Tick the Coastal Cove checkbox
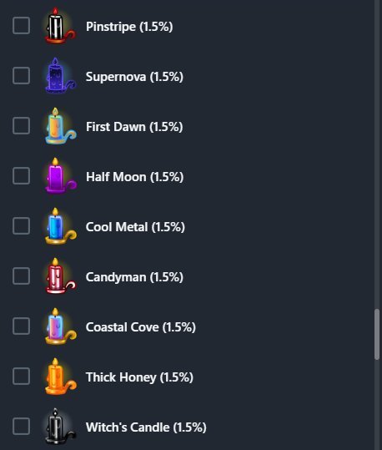 tap(21, 326)
